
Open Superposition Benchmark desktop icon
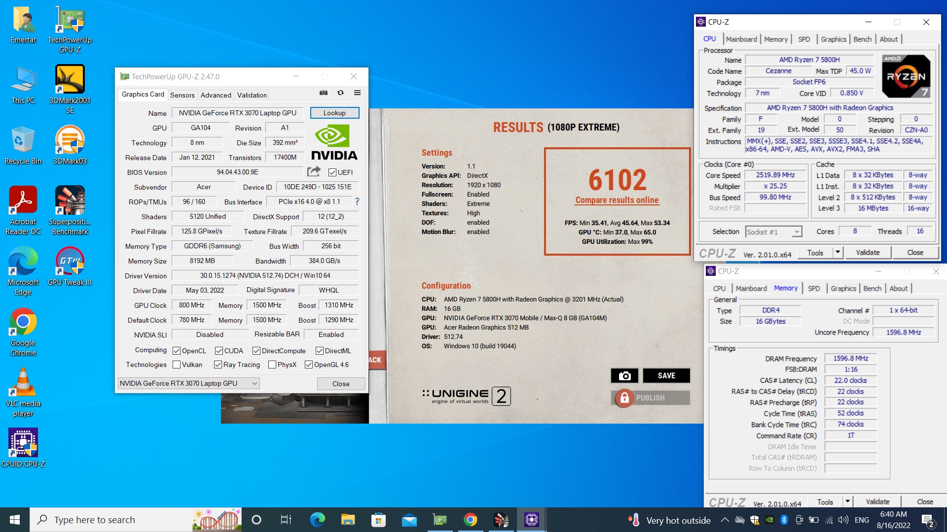[x=70, y=210]
